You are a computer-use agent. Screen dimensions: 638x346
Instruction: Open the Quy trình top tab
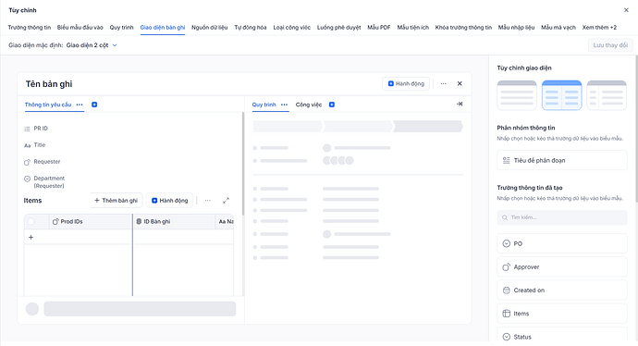tap(121, 27)
